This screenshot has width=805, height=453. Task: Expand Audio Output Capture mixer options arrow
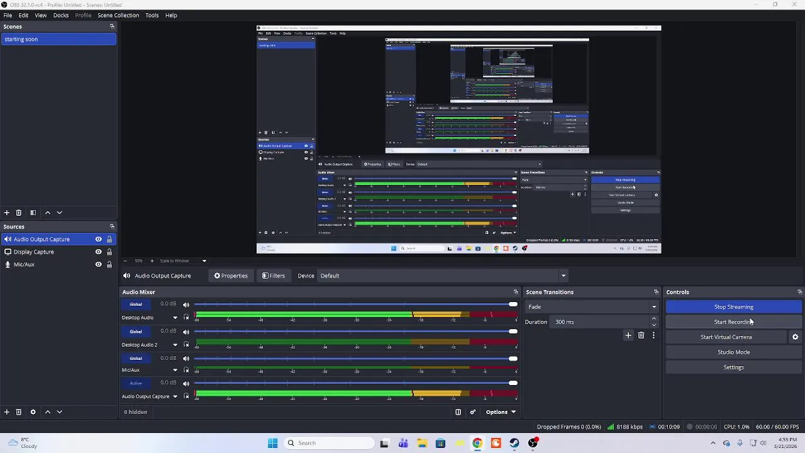[x=175, y=396]
